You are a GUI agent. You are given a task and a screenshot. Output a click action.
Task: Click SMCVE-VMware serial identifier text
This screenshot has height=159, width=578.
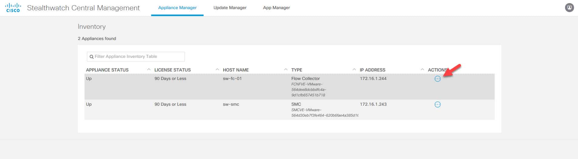point(325,113)
